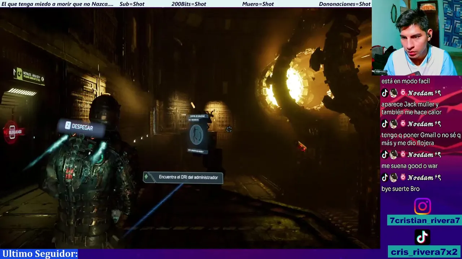Click the holographic kiosk panel in the corridor

pos(198,134)
